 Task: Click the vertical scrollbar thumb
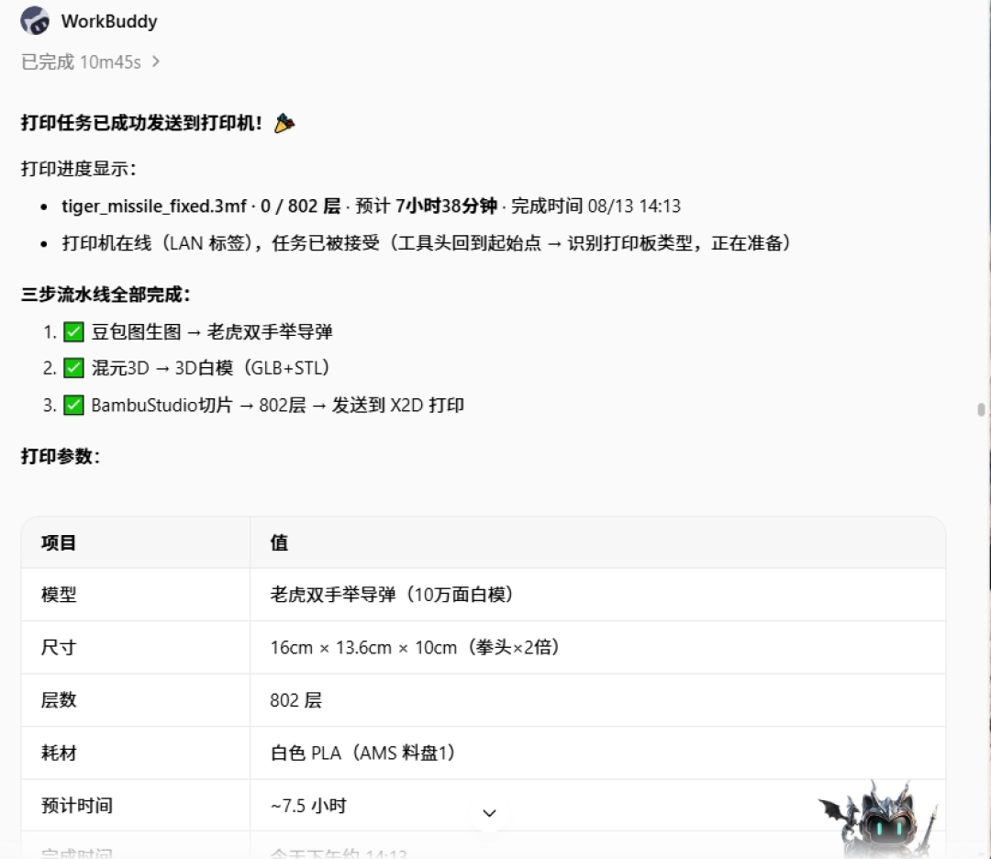(981, 409)
